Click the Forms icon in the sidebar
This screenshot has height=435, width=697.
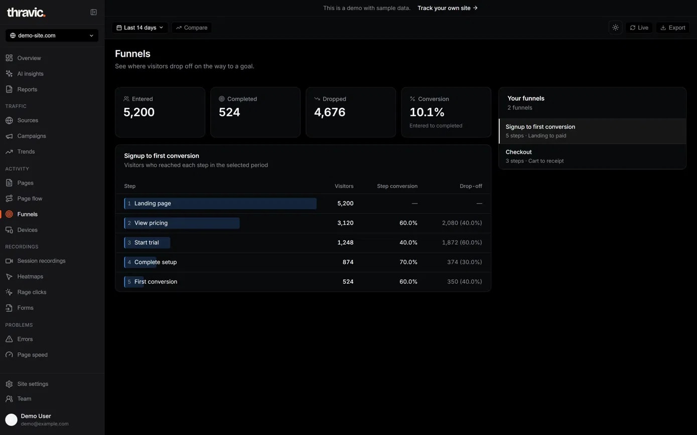(9, 308)
